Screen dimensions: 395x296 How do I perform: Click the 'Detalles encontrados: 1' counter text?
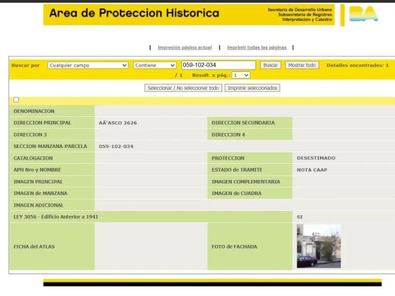357,66
